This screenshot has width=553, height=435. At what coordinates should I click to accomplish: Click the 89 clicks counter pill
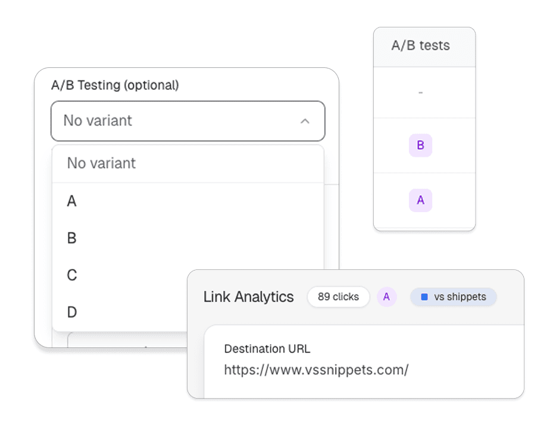(338, 297)
